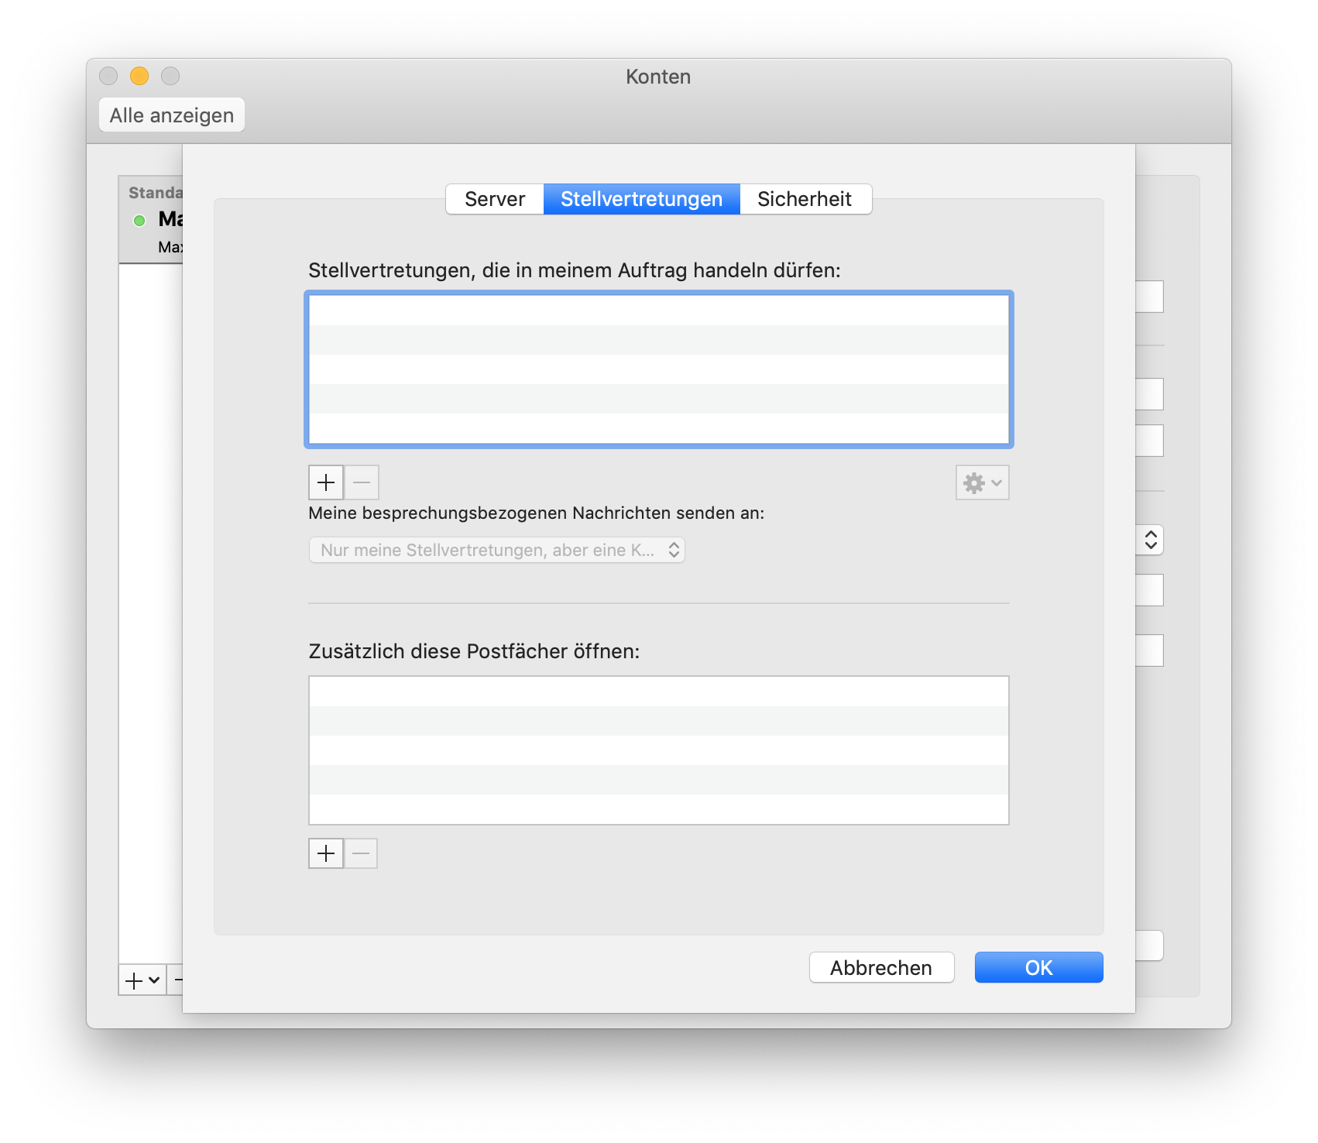Confirm the dialog with OK
Viewport: 1318px width, 1143px height.
(1038, 967)
